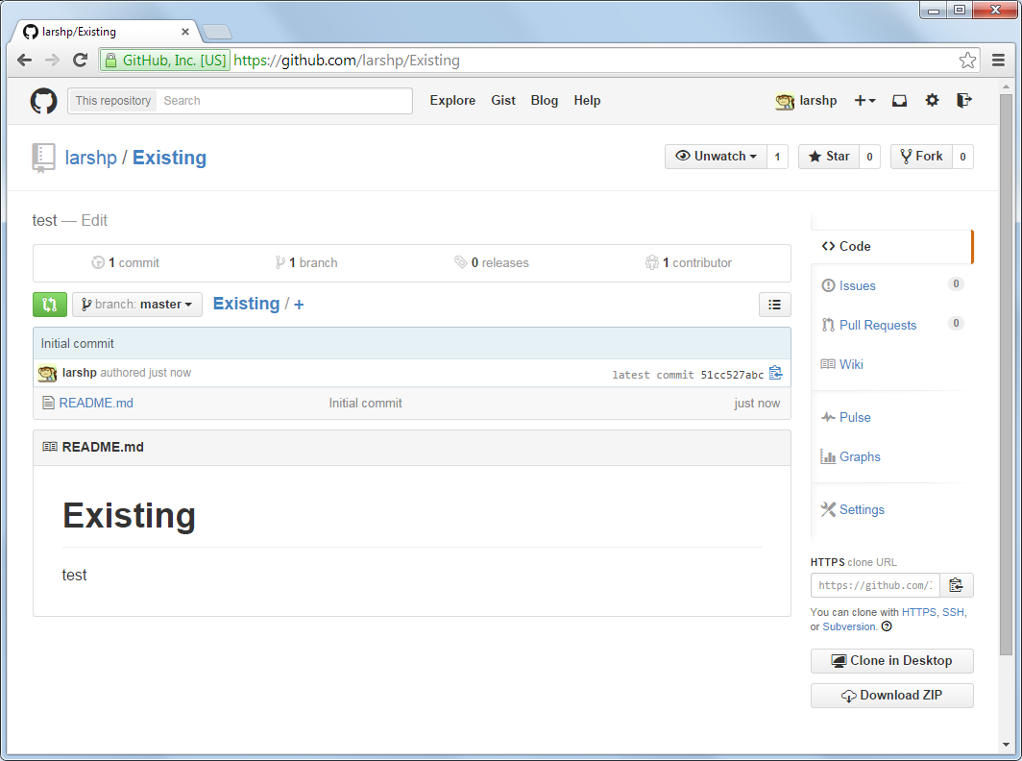Image resolution: width=1022 pixels, height=761 pixels.
Task: Click Existing breadcrumb link
Action: (x=246, y=304)
